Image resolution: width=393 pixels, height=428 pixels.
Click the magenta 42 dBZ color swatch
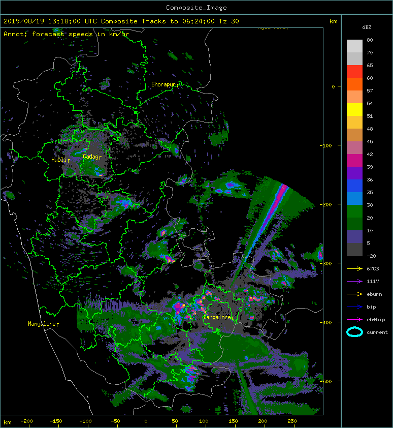[354, 160]
